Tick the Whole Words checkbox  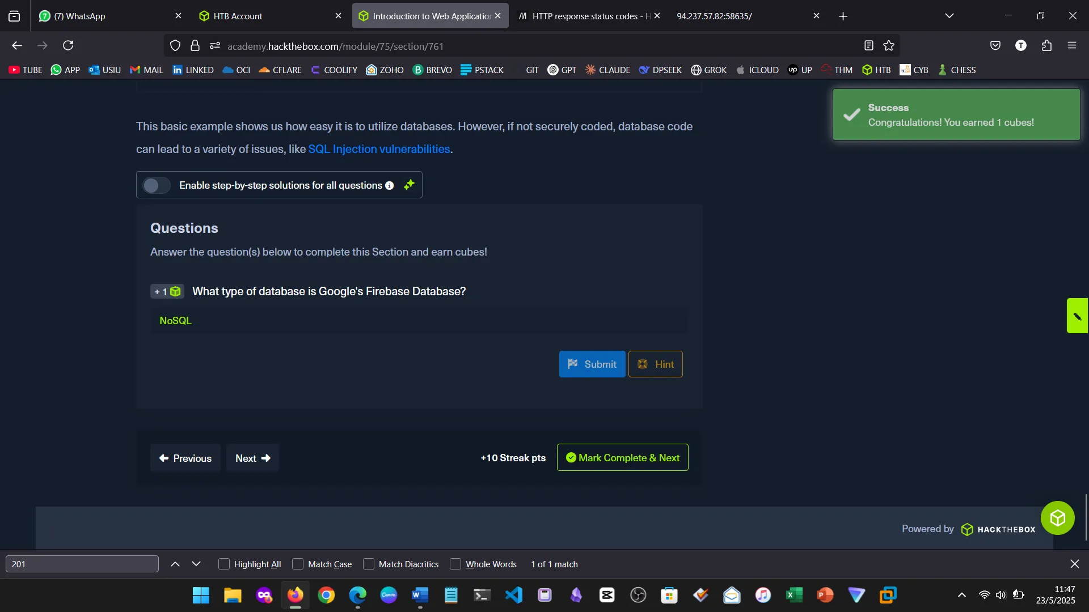[x=455, y=564]
